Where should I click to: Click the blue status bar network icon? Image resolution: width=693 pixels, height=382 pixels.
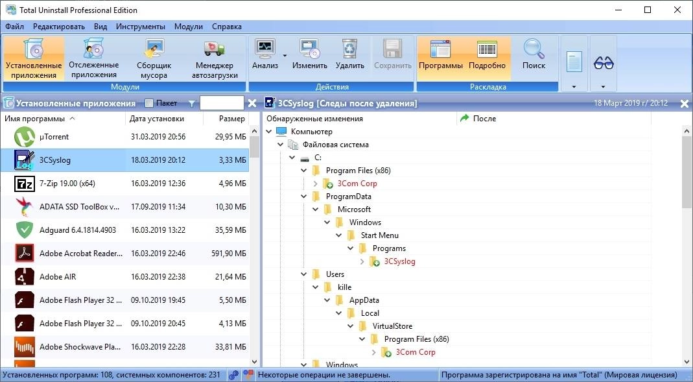[x=234, y=375]
